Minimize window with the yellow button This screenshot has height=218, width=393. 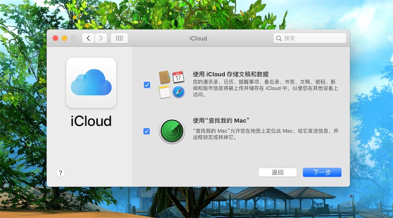64,38
